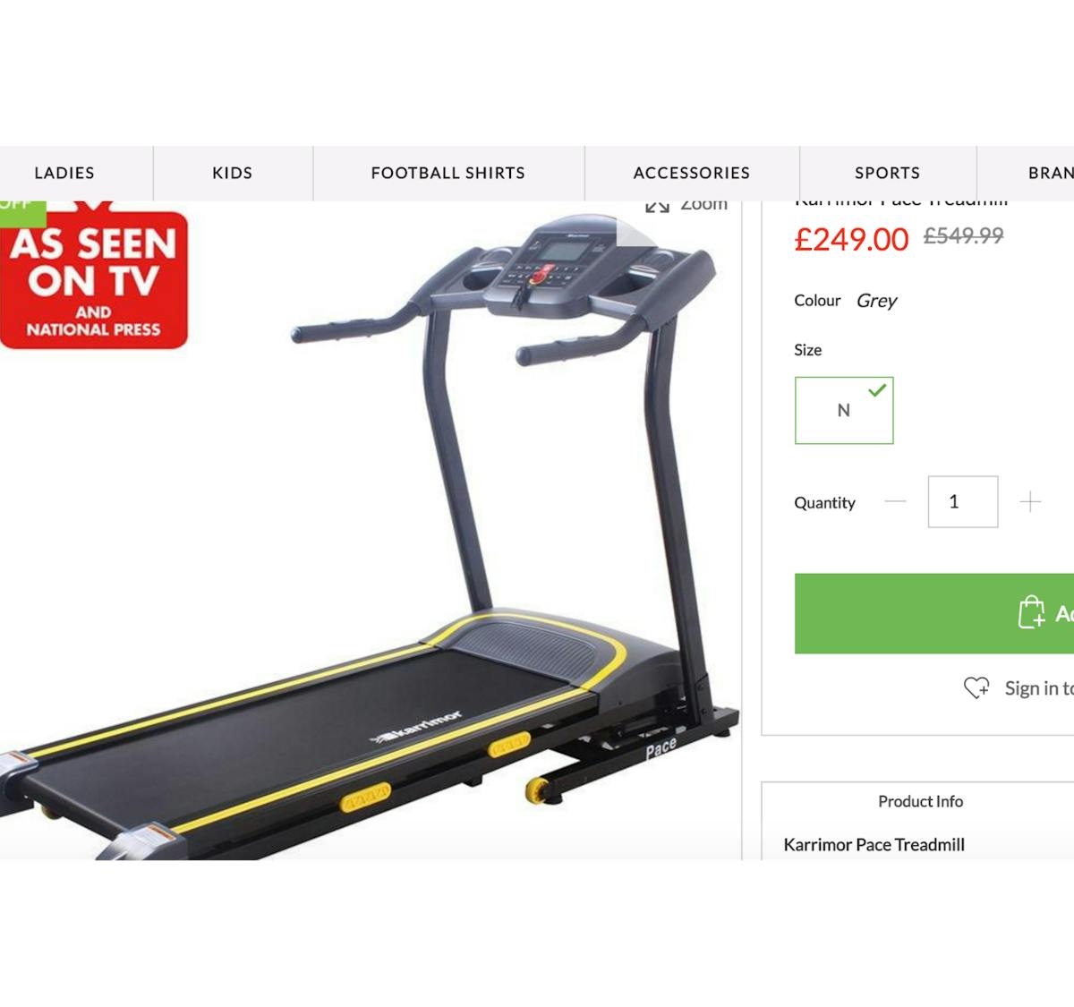Open the Football Shirts menu

click(x=448, y=173)
